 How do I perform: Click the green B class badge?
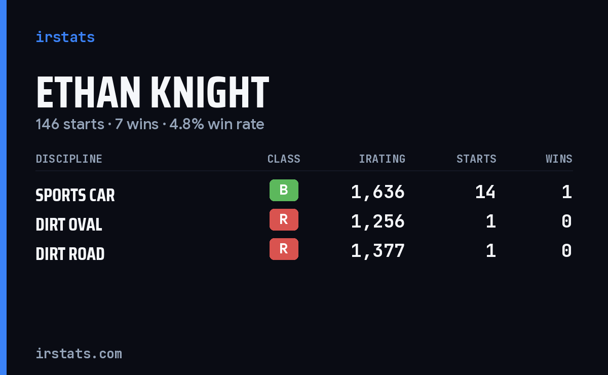point(284,191)
